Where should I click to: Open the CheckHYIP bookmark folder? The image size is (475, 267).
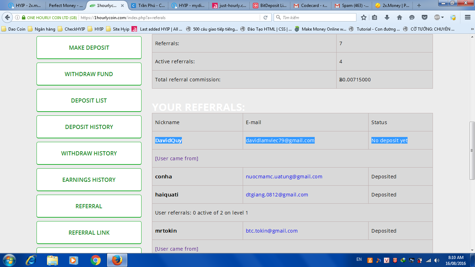(72, 29)
